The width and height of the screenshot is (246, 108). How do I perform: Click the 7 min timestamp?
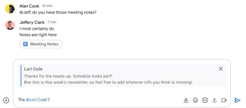coord(52,22)
